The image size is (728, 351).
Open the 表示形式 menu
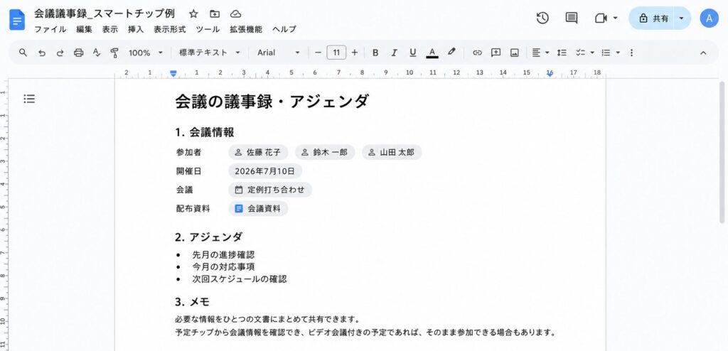pyautogui.click(x=169, y=29)
